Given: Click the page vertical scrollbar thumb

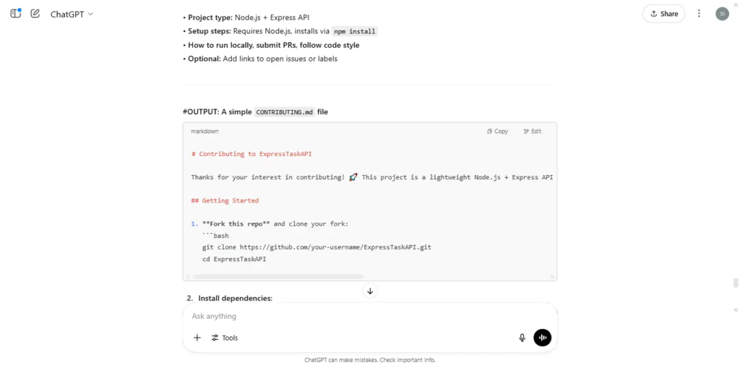Looking at the screenshot, I should (735, 283).
